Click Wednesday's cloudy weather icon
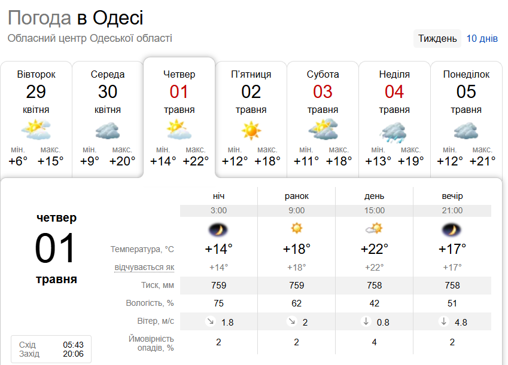508x365 pixels. (108, 130)
